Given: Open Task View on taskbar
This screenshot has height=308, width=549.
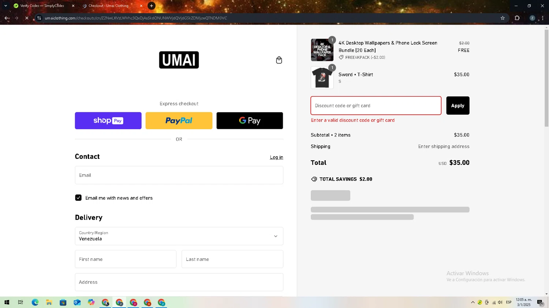Looking at the screenshot, I should click(x=20, y=302).
